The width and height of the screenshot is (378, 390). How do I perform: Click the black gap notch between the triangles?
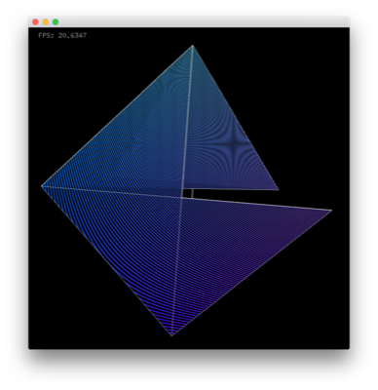227,194
